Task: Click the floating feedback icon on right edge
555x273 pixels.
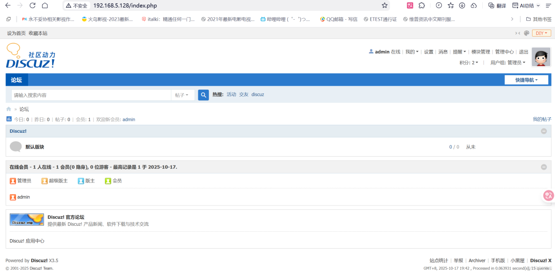Action: click(x=547, y=196)
